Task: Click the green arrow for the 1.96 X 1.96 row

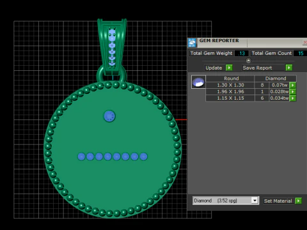Action: point(293,92)
